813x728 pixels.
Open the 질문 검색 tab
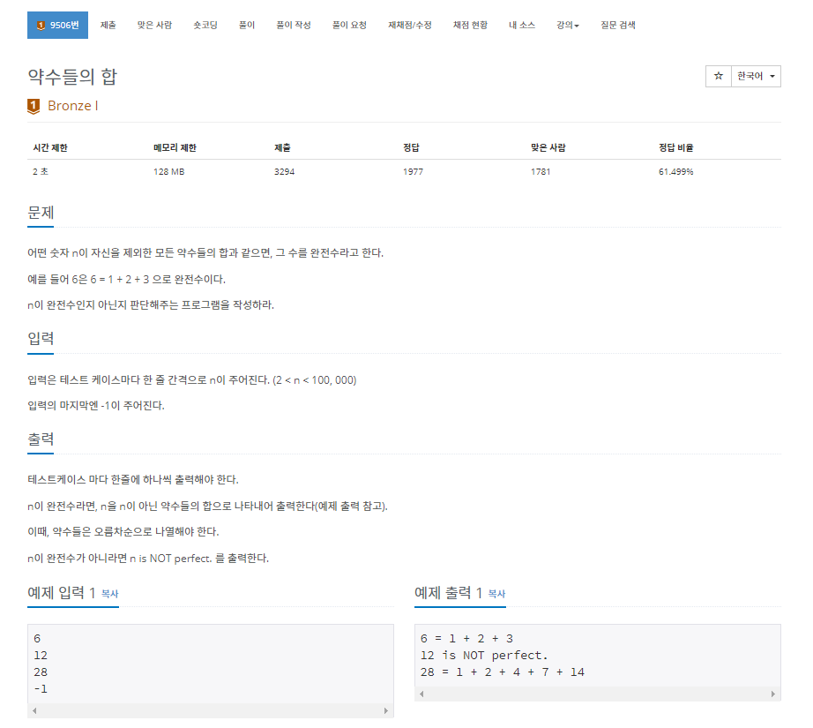618,25
